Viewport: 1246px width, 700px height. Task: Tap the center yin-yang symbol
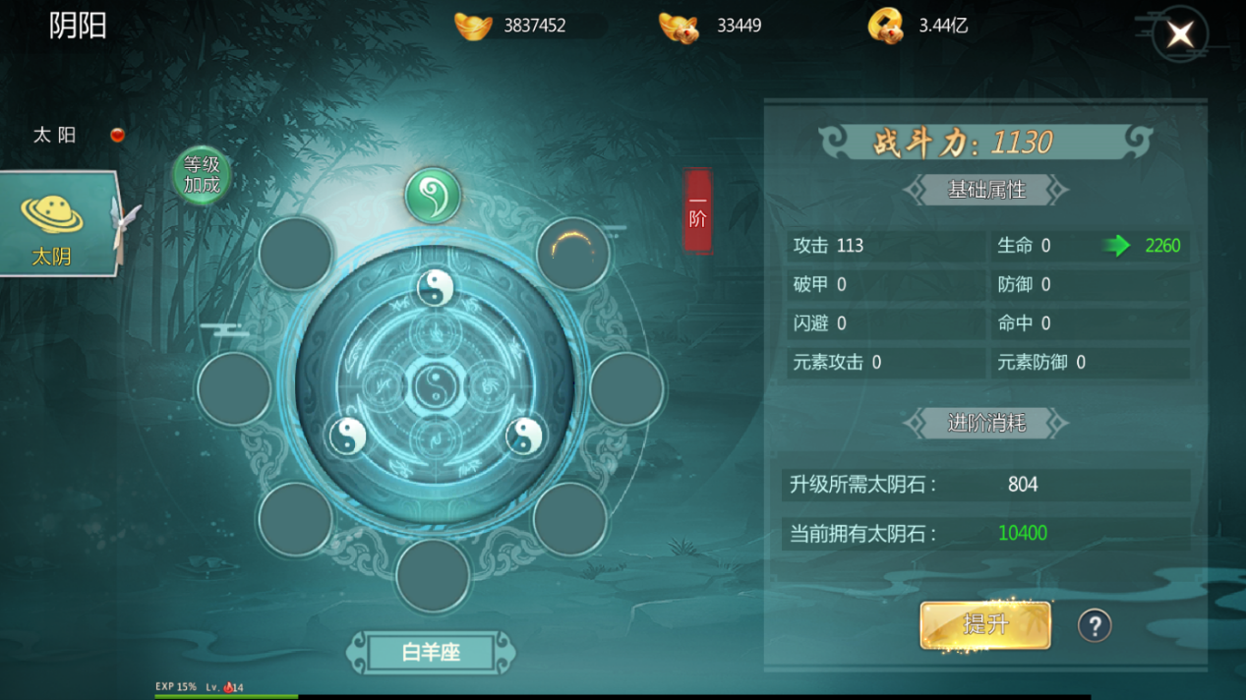(x=434, y=386)
